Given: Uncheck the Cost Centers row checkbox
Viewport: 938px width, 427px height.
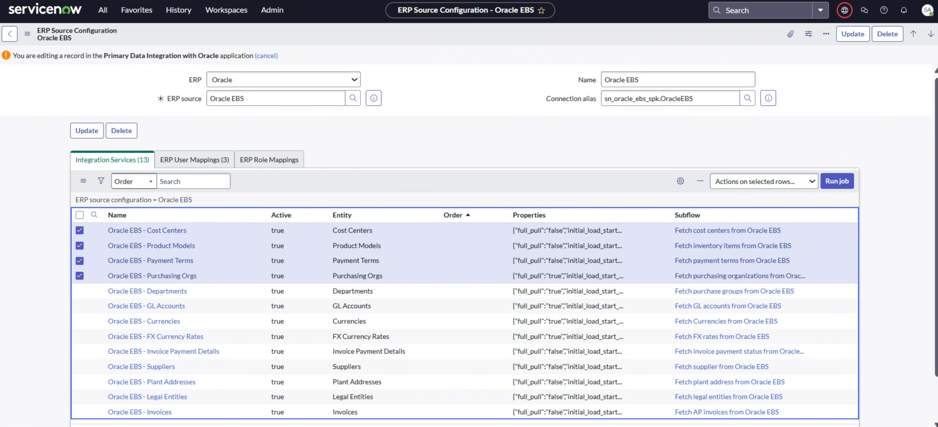Looking at the screenshot, I should click(80, 230).
